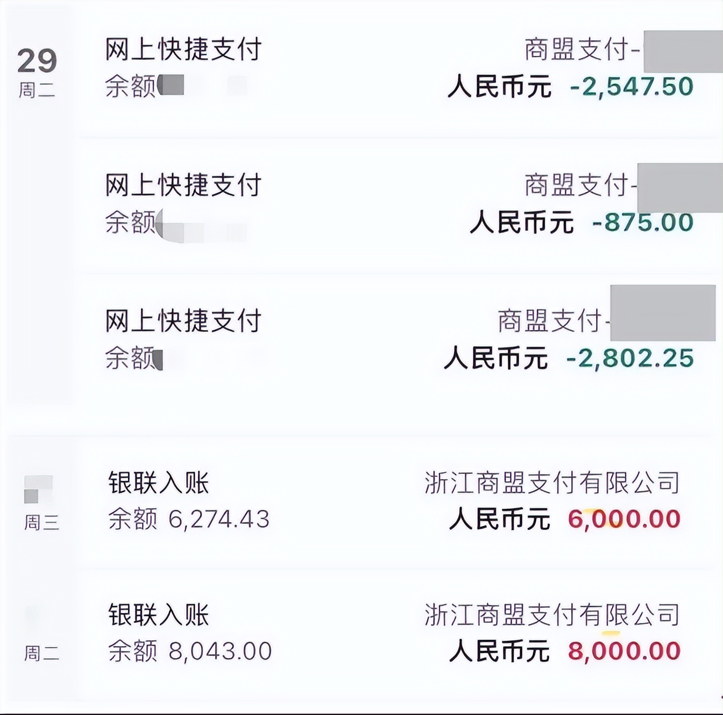Open the 6,000.00 income amount
The width and height of the screenshot is (723, 715).
(624, 519)
